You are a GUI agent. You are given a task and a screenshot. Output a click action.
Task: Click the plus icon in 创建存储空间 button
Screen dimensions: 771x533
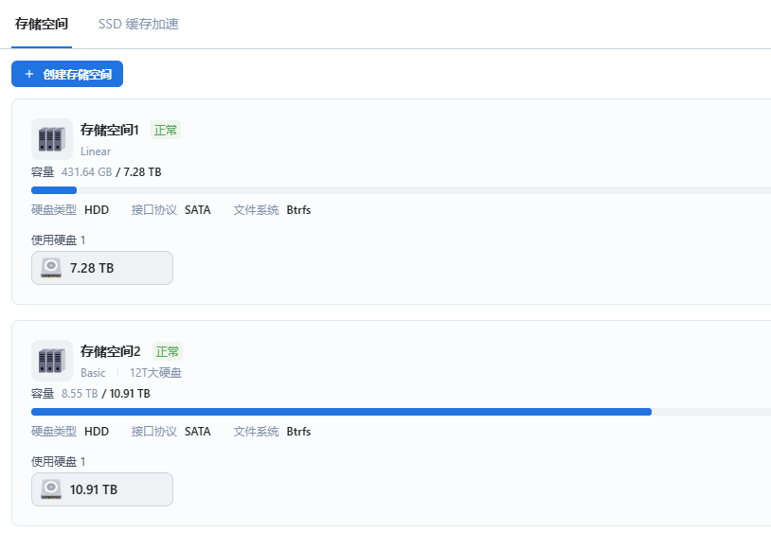[x=29, y=74]
